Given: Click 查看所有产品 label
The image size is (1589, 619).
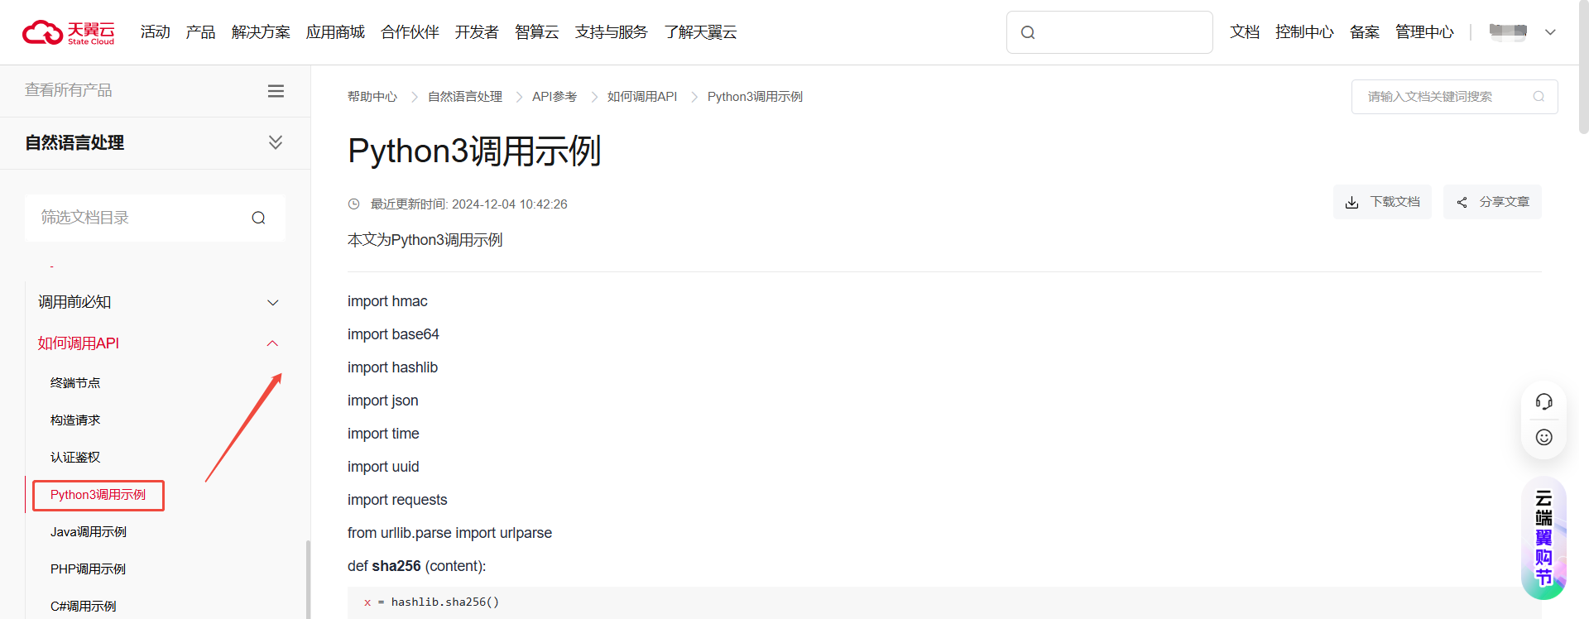Looking at the screenshot, I should [69, 90].
